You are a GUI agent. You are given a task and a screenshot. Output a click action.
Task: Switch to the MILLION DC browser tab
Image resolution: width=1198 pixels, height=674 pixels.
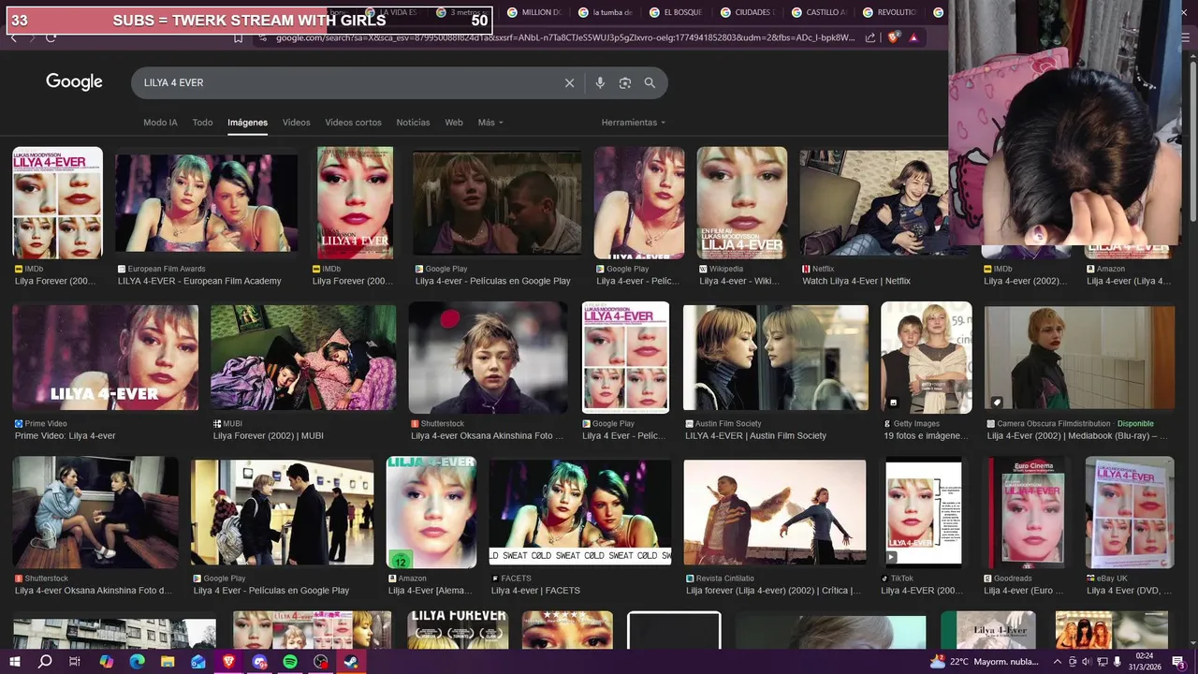(x=534, y=12)
